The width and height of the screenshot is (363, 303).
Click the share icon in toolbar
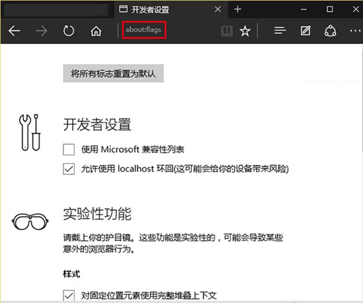tap(330, 31)
